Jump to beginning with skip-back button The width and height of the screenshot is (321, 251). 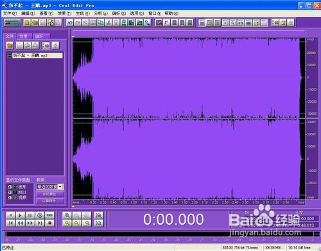(x=11, y=223)
